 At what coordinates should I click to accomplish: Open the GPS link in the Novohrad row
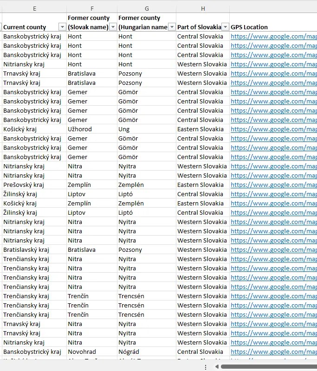(273, 352)
